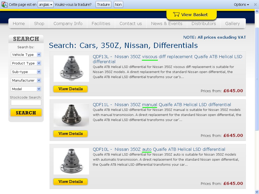The width and height of the screenshot is (259, 194).
Task: Click the page scrollbar up arrow
Action: pos(257,11)
